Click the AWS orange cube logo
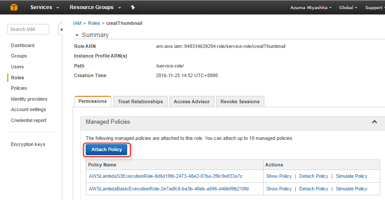Viewport: 385px width, 200px height. (14, 7)
